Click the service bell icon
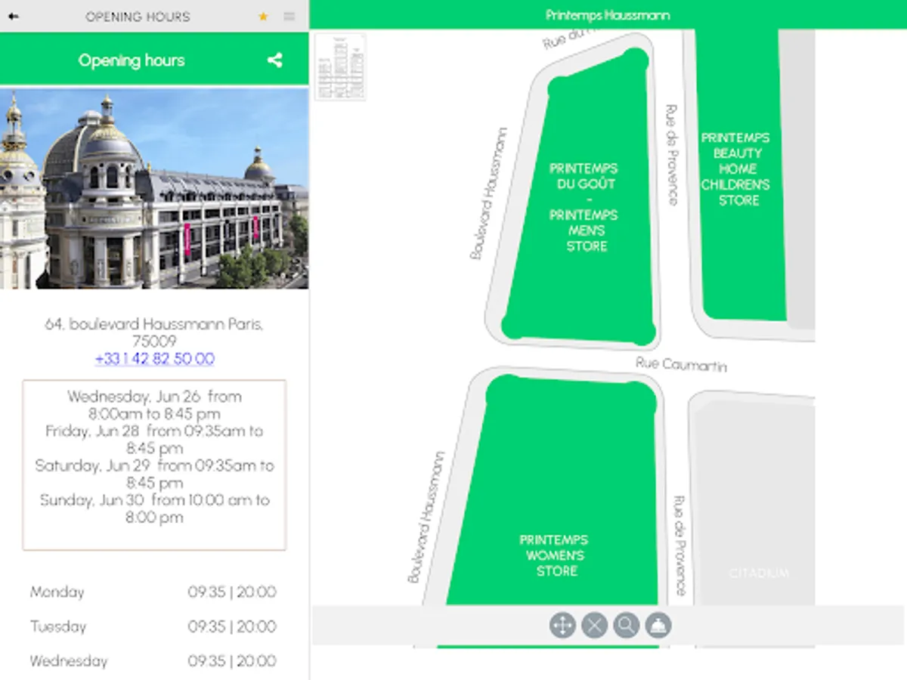Image resolution: width=907 pixels, height=680 pixels. point(659,626)
